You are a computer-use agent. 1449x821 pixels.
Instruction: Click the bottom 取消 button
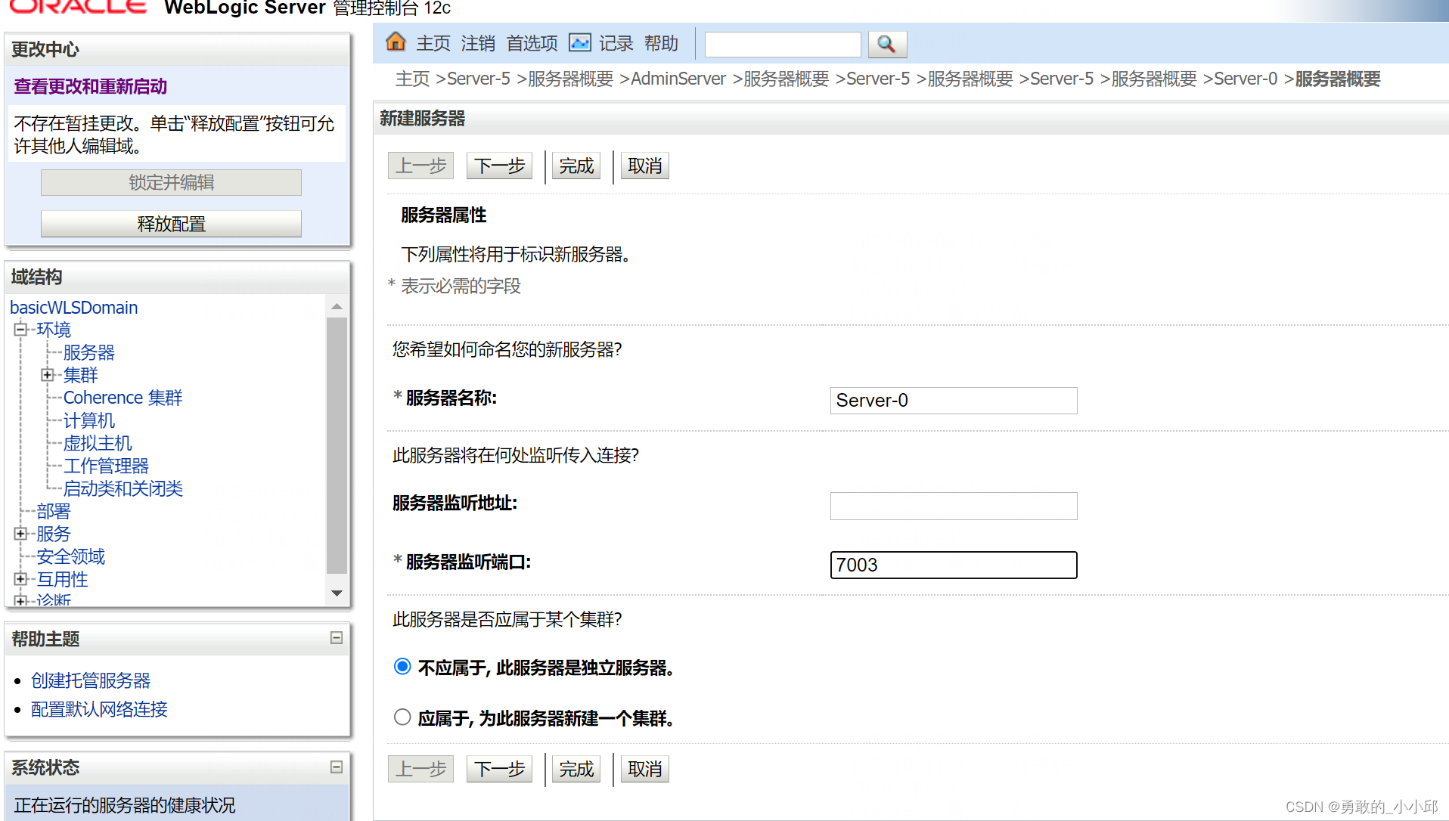645,769
